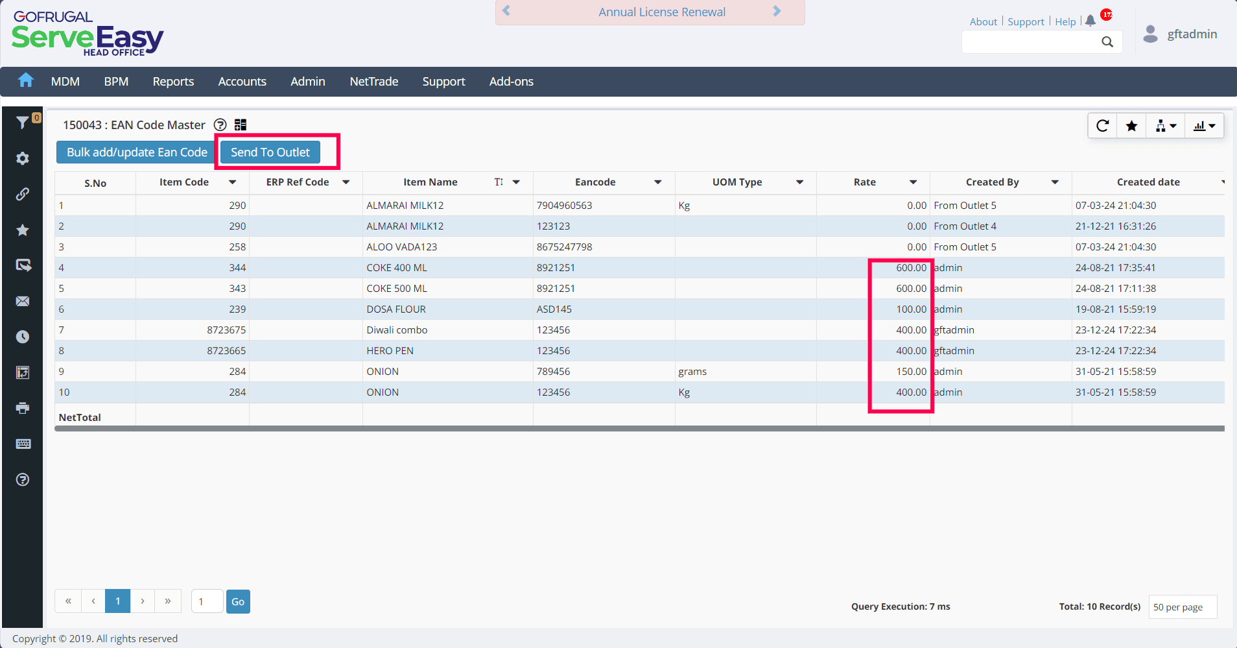1237x648 pixels.
Task: Show next banner announcement arrow
Action: tap(777, 11)
